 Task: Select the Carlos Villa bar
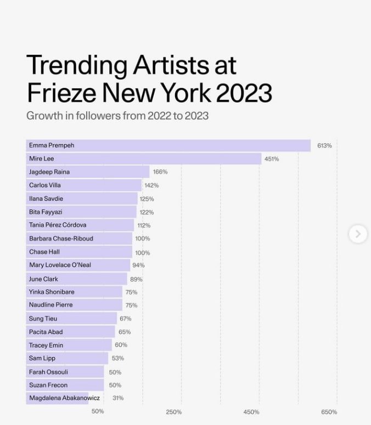(84, 186)
